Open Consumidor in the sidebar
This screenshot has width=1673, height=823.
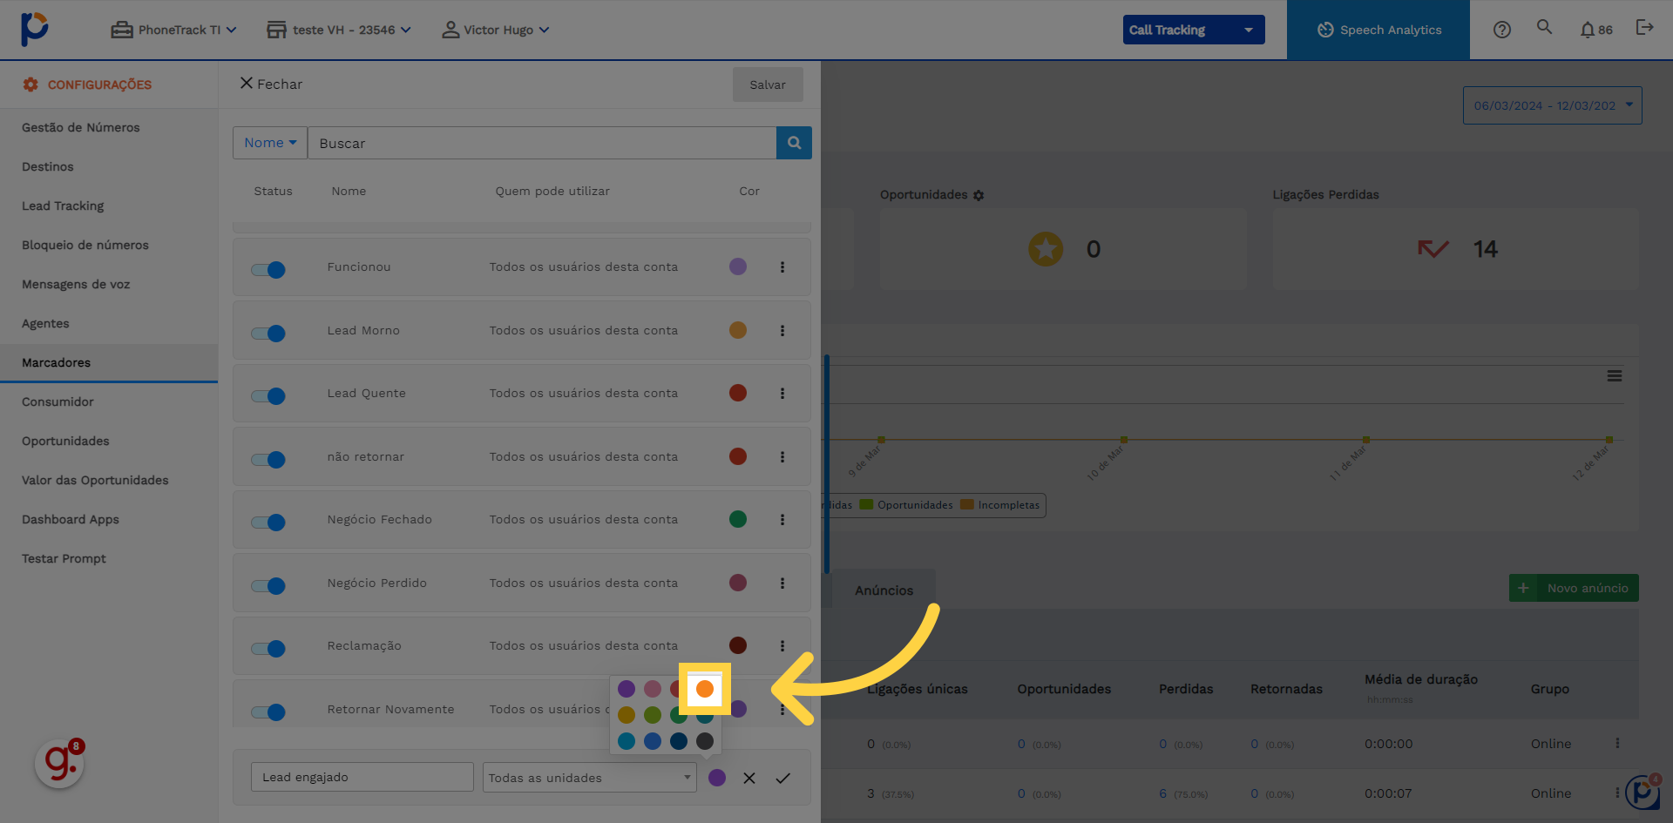tap(58, 401)
